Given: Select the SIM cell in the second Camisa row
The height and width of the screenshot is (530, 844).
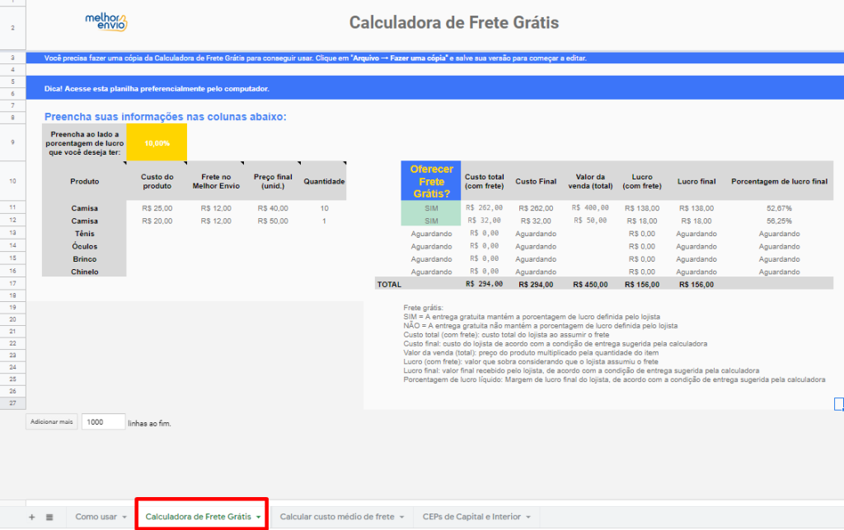Looking at the screenshot, I should pos(432,221).
